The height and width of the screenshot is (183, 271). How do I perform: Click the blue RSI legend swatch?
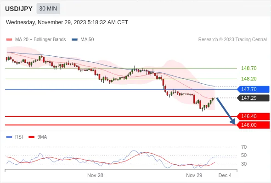coord(9,137)
